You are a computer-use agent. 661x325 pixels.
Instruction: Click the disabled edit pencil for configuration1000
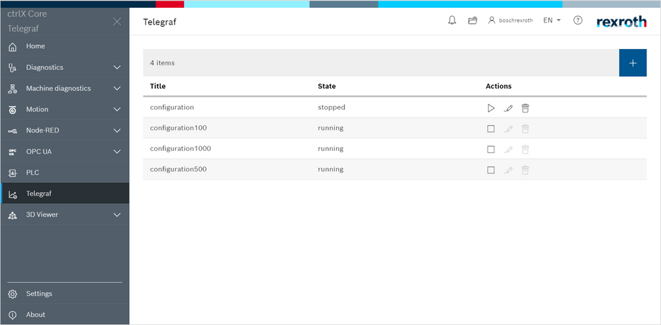(x=508, y=149)
